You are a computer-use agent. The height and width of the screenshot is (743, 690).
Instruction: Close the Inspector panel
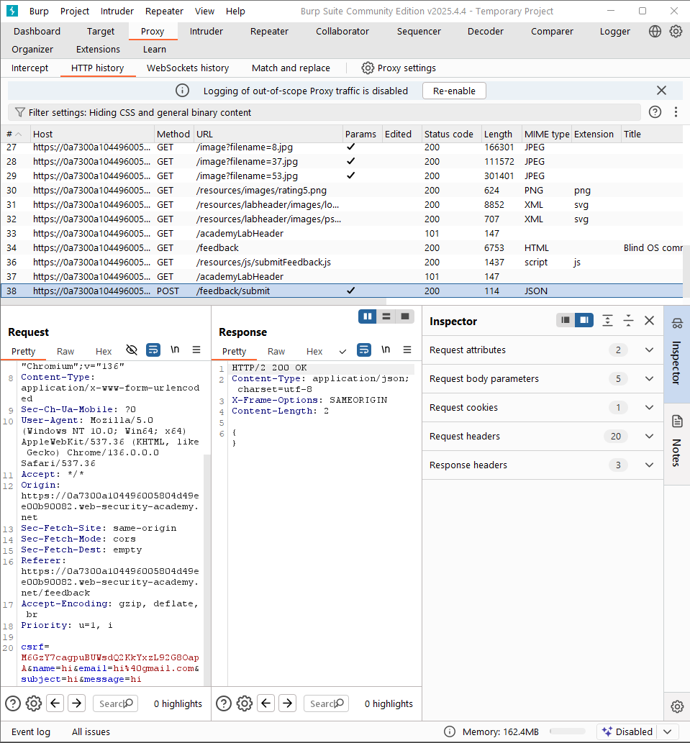(649, 321)
